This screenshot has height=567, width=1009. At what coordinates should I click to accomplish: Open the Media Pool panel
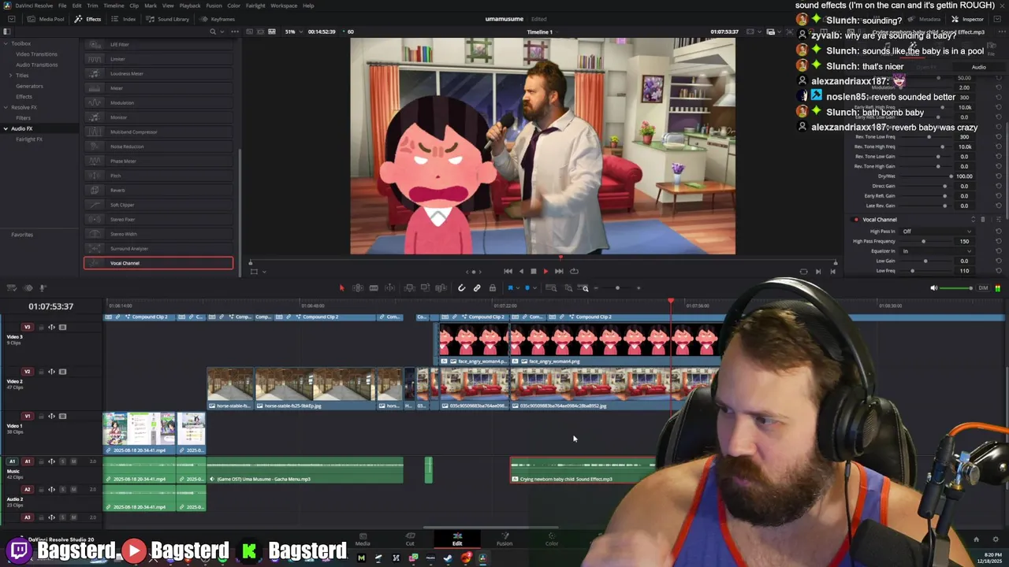(47, 19)
